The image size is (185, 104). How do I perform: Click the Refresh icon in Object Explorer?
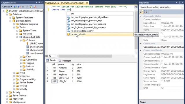pyautogui.click(x=31, y=7)
